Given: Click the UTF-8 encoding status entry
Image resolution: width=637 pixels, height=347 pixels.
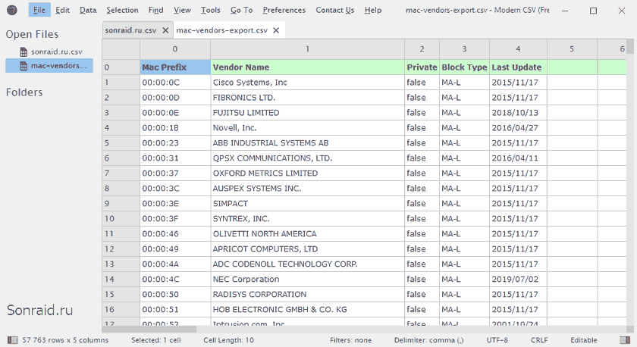Looking at the screenshot, I should point(497,340).
